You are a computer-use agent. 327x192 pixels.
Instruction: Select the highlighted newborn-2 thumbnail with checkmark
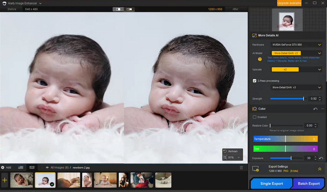tap(45, 180)
